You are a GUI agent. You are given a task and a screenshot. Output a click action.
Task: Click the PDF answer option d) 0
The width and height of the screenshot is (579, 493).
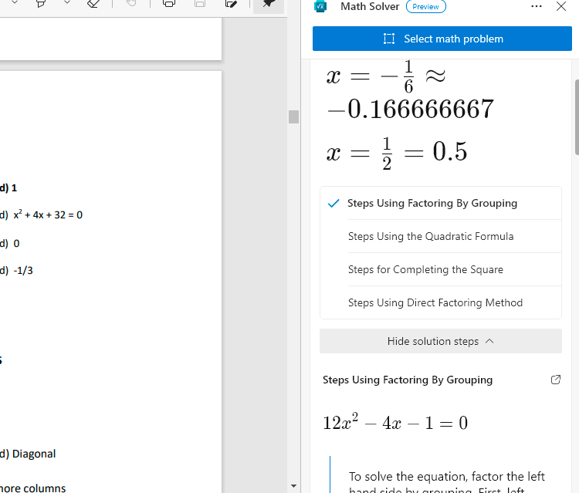point(9,244)
